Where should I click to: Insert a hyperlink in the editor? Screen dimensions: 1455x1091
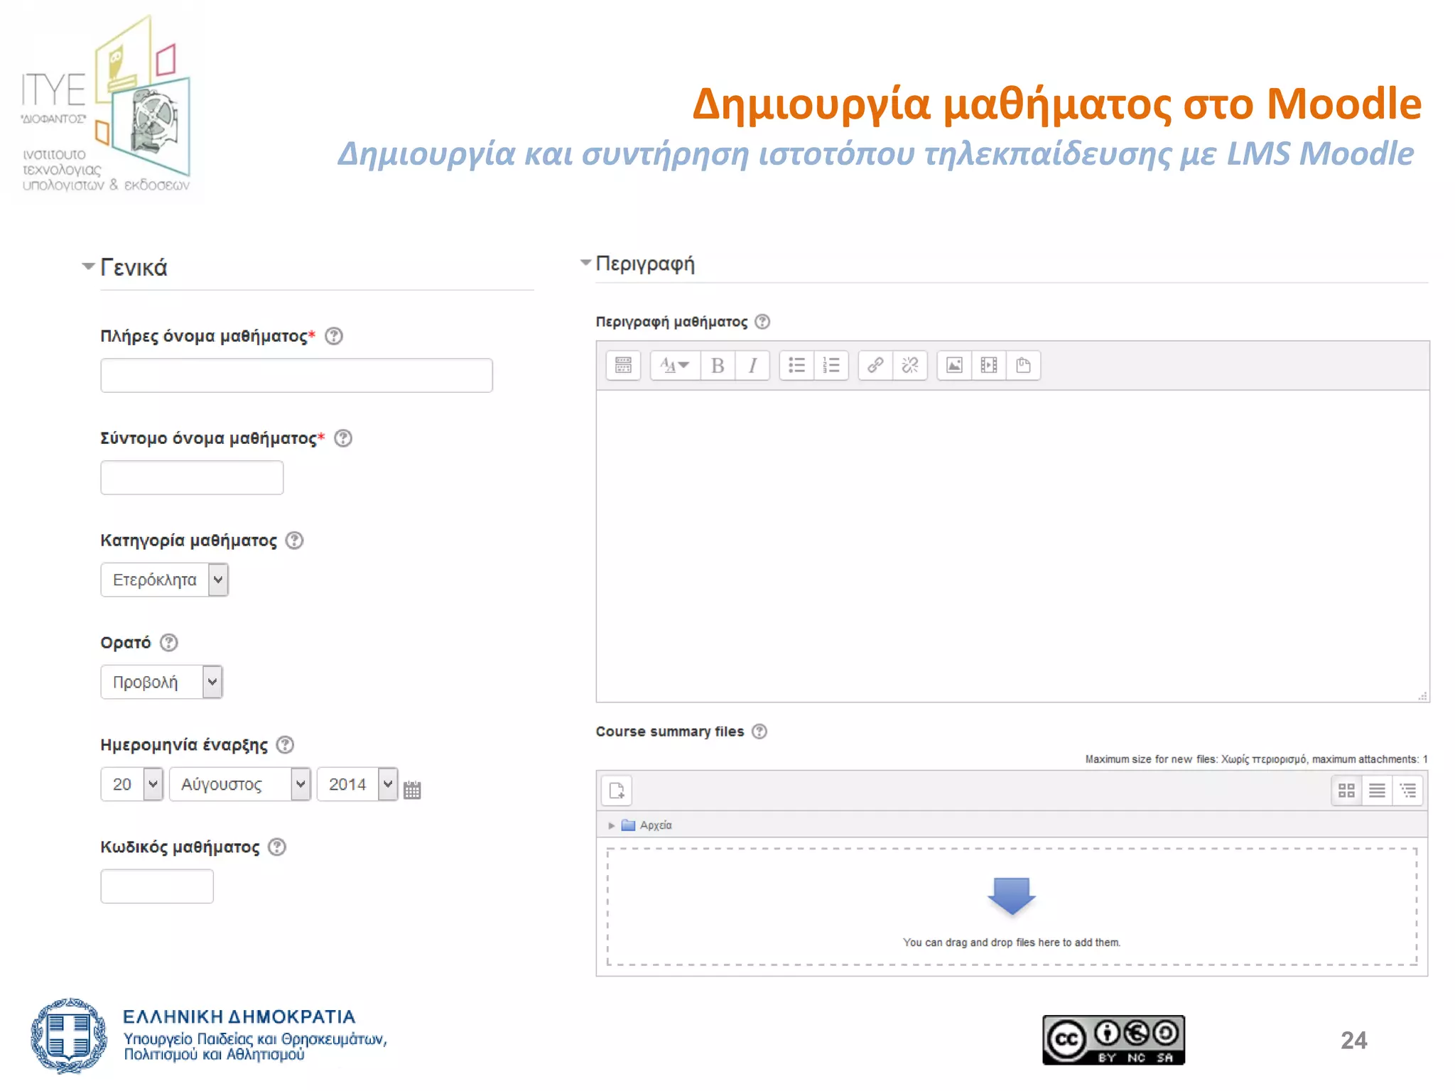click(875, 365)
